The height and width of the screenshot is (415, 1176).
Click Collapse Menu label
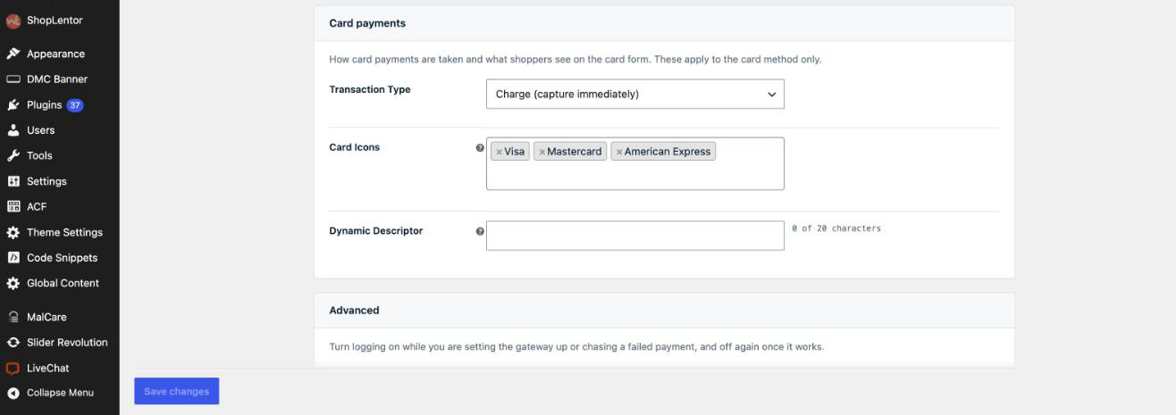pyautogui.click(x=60, y=393)
